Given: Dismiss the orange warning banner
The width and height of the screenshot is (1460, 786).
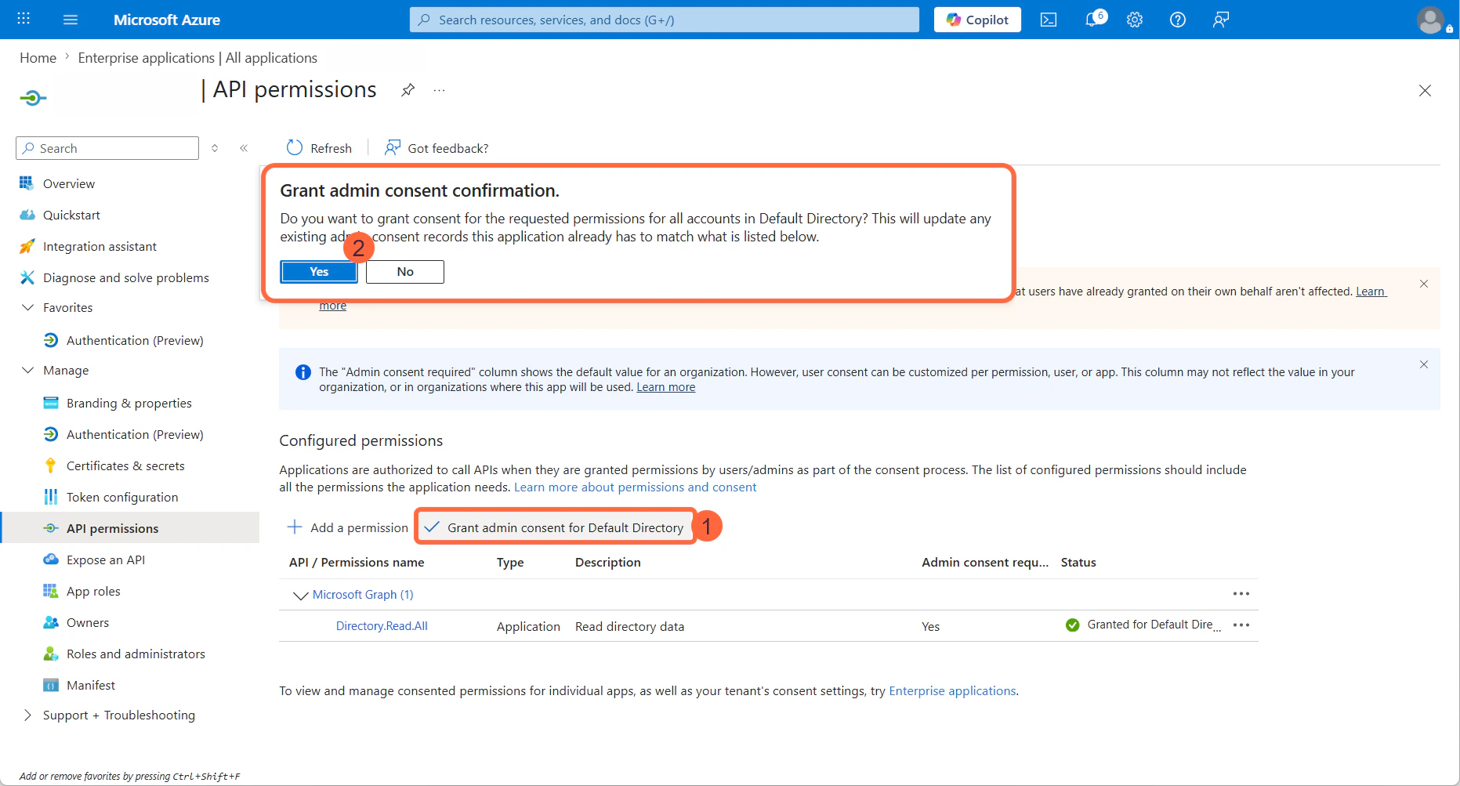Looking at the screenshot, I should point(1424,284).
